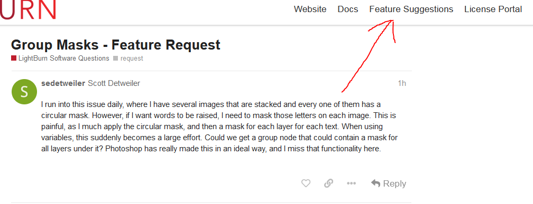The image size is (533, 204).
Task: Reply to Scott Detweiler's post
Action: tap(389, 183)
